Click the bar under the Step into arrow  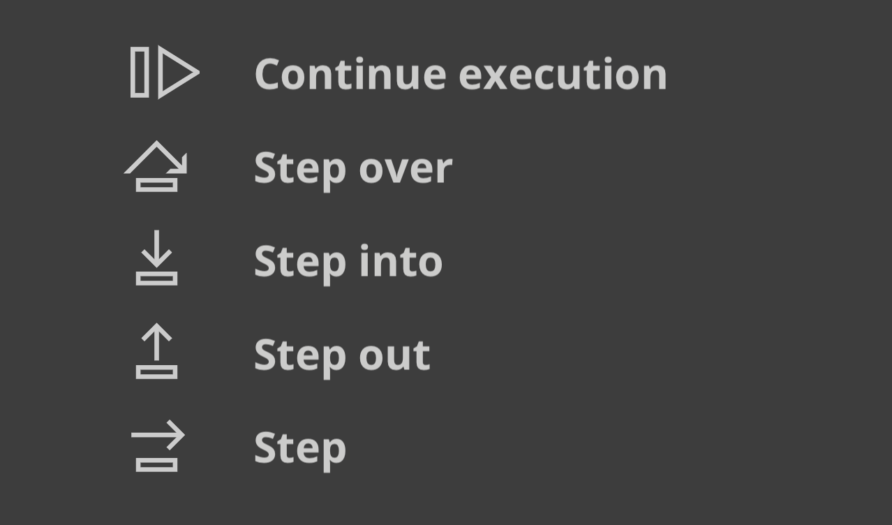156,279
